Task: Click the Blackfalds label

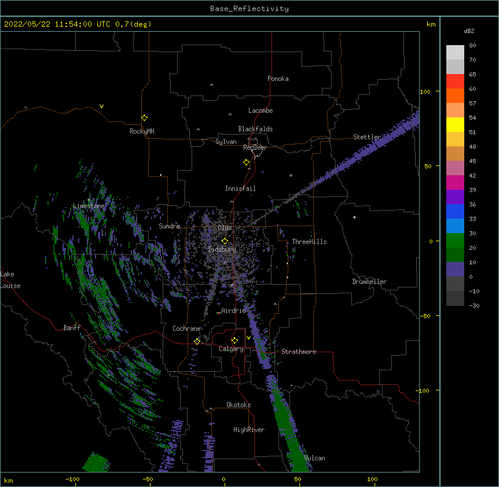Action: 255,129
